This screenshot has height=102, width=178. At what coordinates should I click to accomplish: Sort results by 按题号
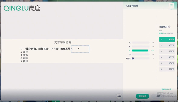pyautogui.click(x=161, y=33)
